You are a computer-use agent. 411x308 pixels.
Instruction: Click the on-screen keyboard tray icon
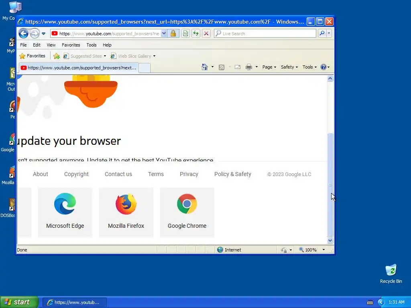click(370, 302)
